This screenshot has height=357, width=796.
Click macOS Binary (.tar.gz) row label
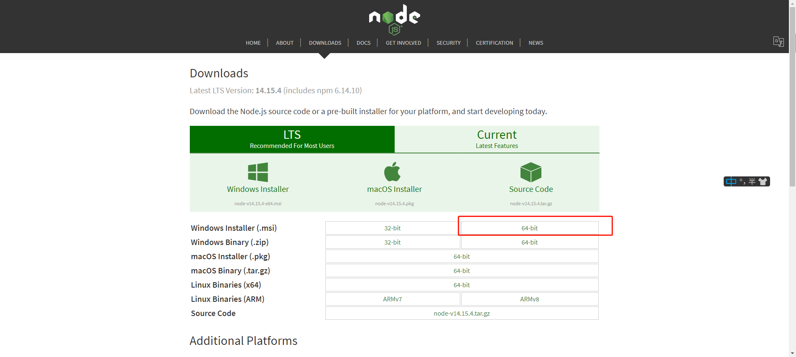tap(231, 271)
